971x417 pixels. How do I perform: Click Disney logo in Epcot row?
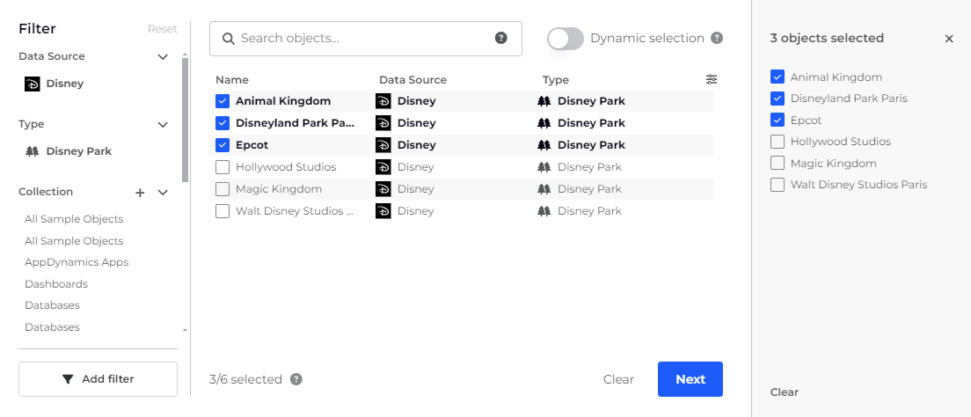(383, 145)
